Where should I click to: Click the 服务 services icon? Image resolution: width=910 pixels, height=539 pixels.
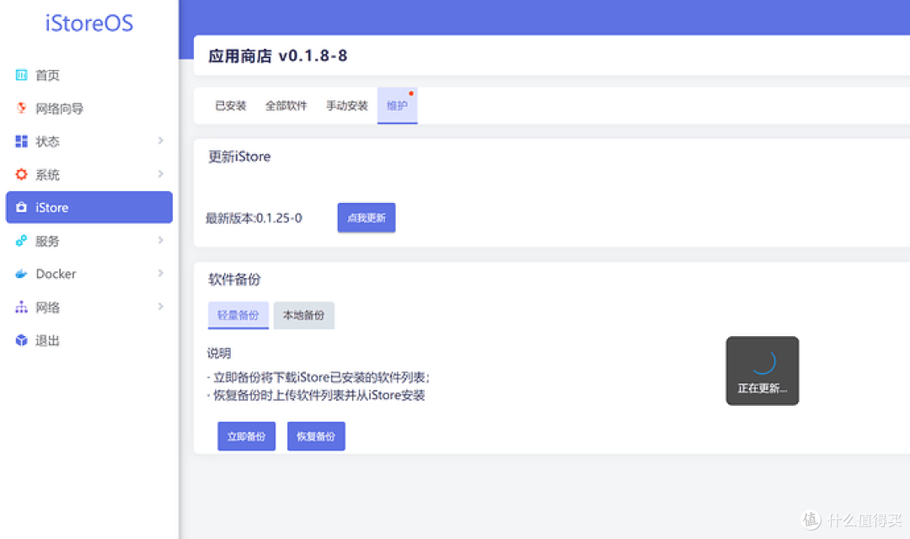click(x=21, y=240)
